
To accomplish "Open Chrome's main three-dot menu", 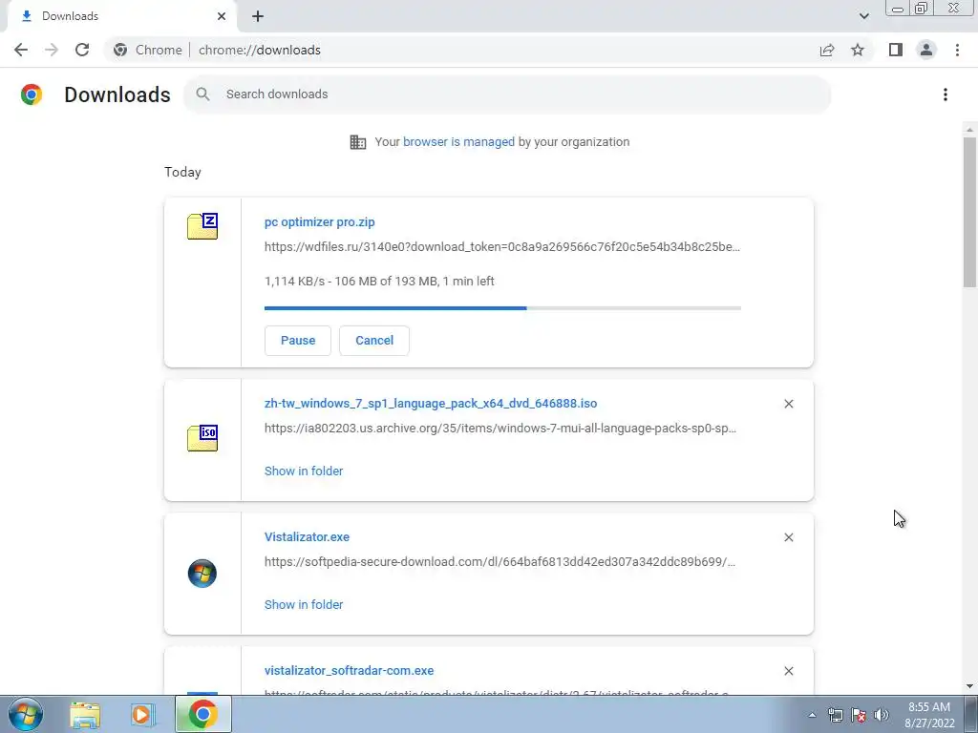I will click(957, 50).
